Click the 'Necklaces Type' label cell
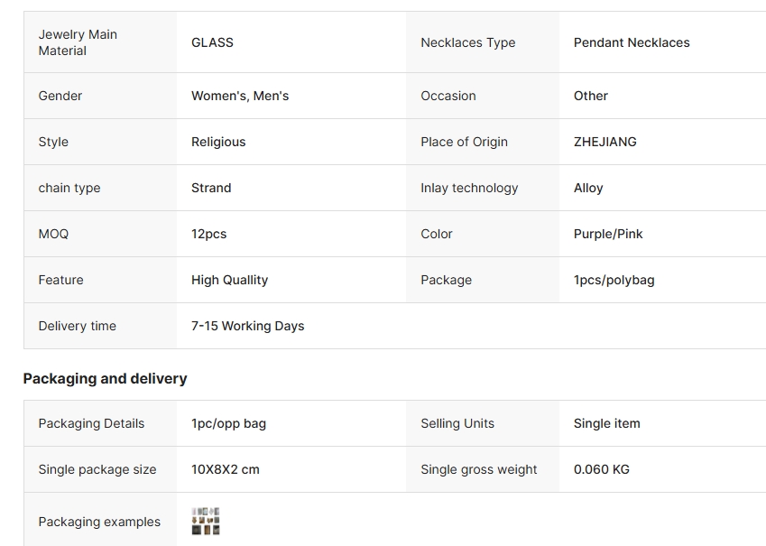Viewport: 766px width, 546px height. click(x=467, y=42)
